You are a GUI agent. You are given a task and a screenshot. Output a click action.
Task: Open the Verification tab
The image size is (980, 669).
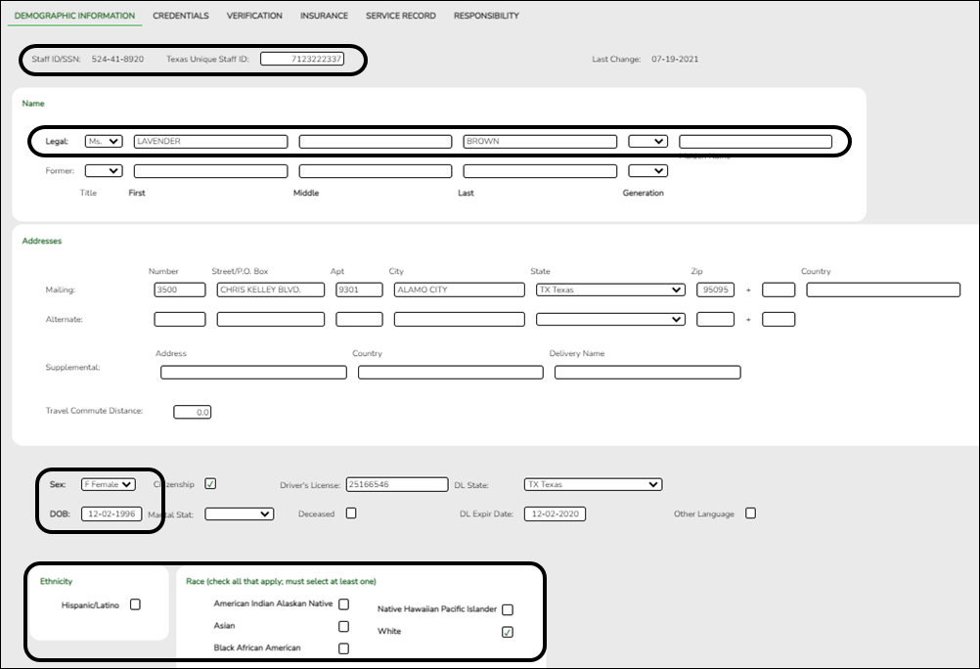coord(254,15)
